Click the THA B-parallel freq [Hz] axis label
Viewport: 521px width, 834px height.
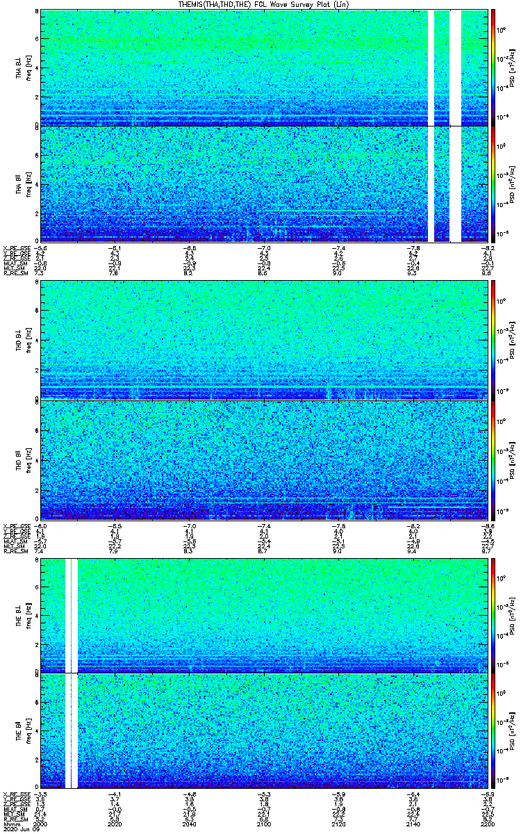click(x=28, y=183)
